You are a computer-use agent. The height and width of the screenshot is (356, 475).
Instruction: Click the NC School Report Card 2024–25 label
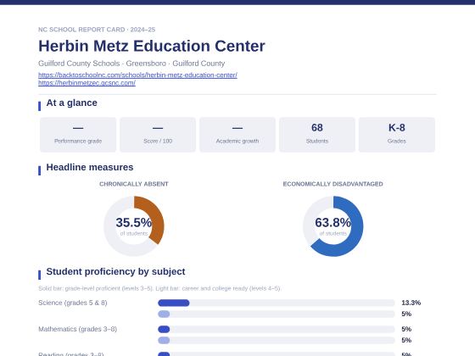pos(97,30)
